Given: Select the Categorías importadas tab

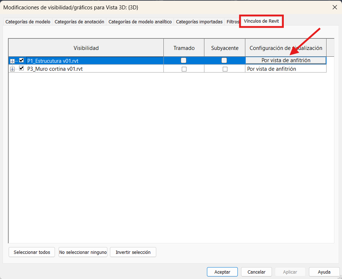Looking at the screenshot, I should coord(199,22).
